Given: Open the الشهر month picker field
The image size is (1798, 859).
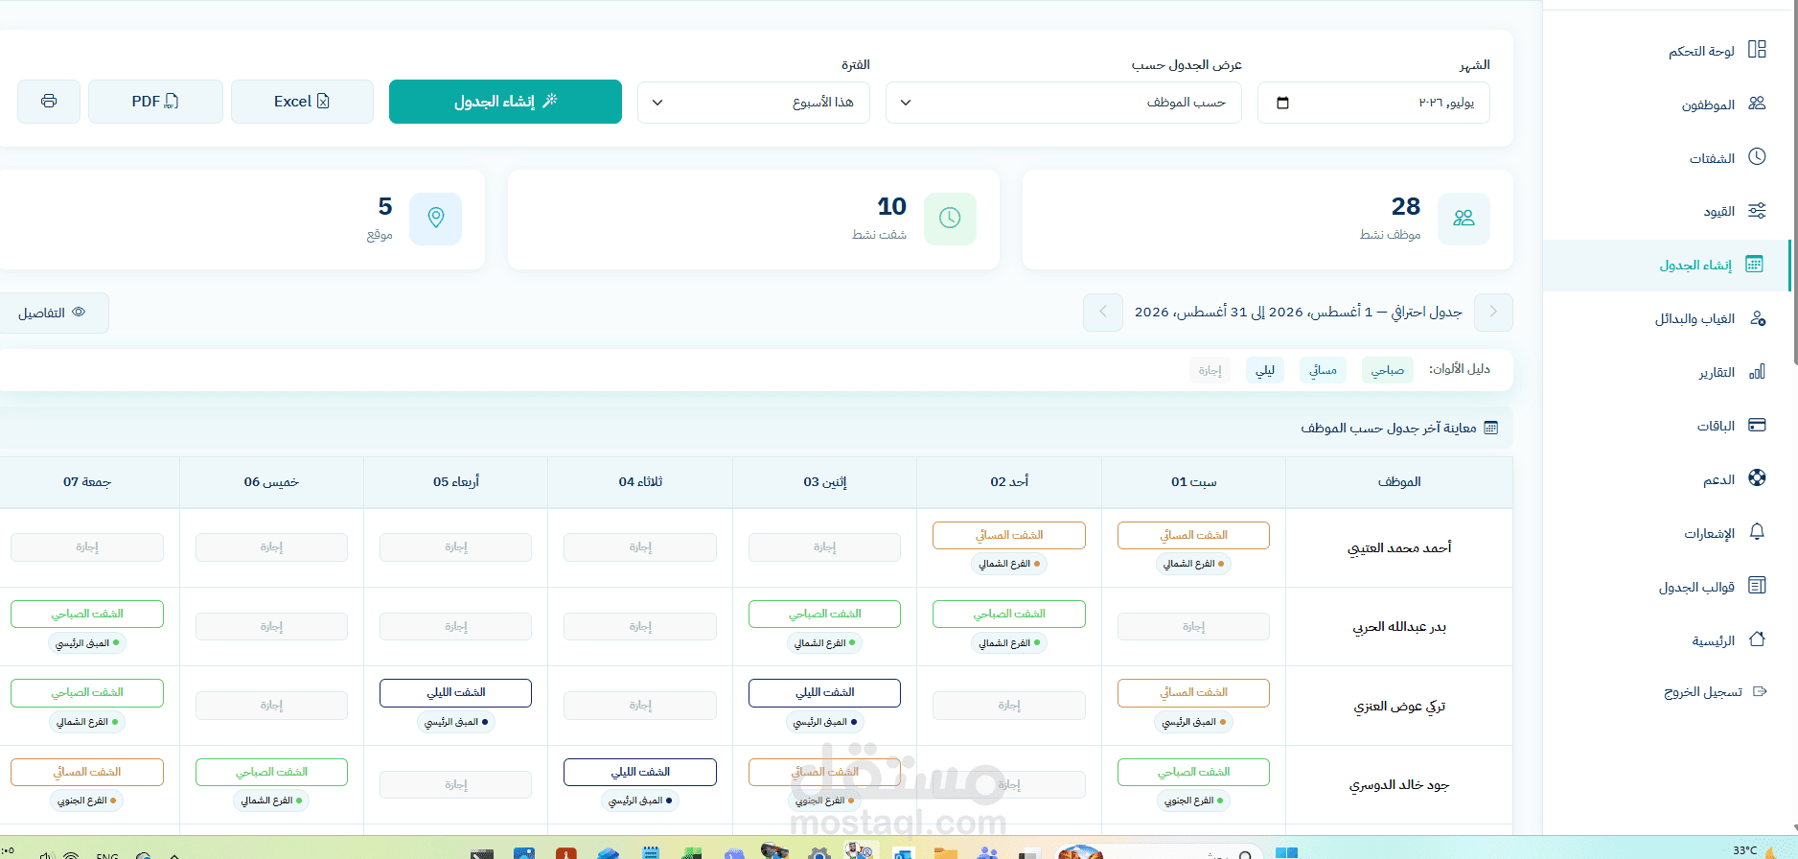Looking at the screenshot, I should [x=1373, y=103].
